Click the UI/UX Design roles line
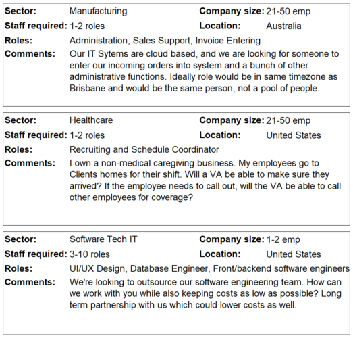The height and width of the screenshot is (338, 353). [209, 269]
